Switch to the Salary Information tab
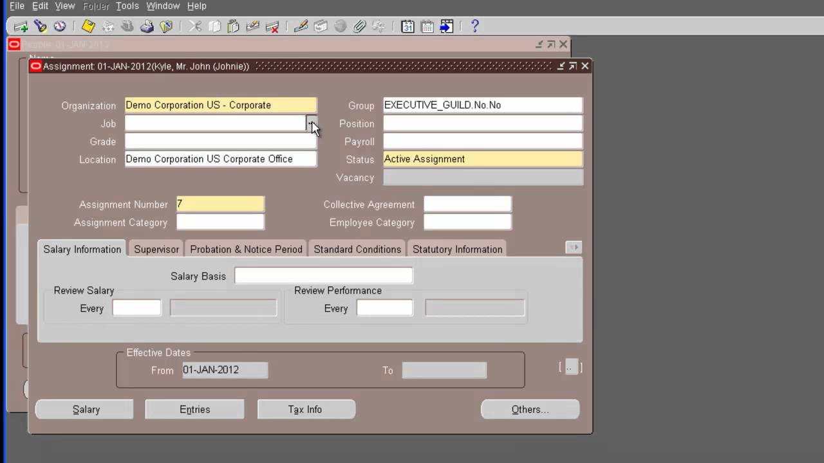 (82, 249)
